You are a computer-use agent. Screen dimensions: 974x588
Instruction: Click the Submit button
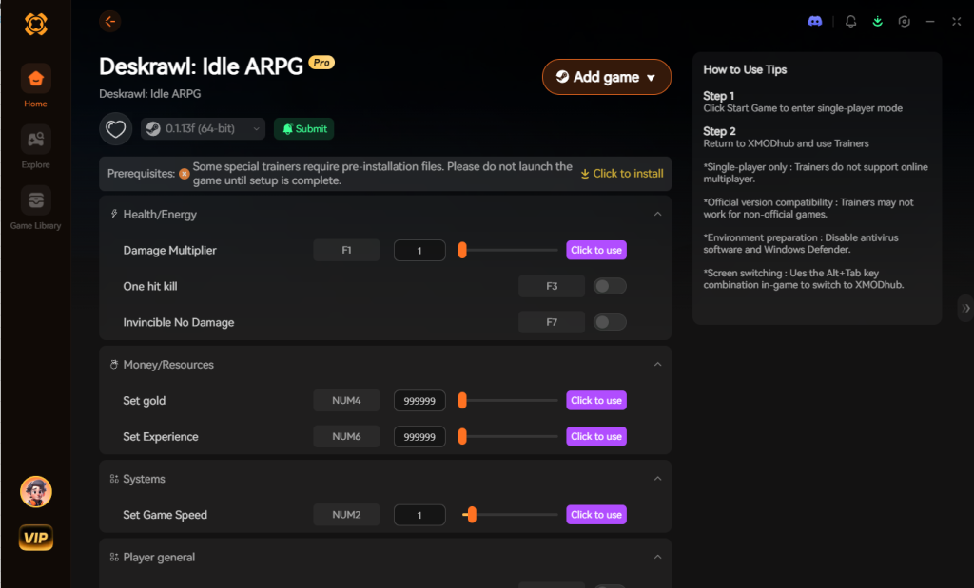pos(303,129)
